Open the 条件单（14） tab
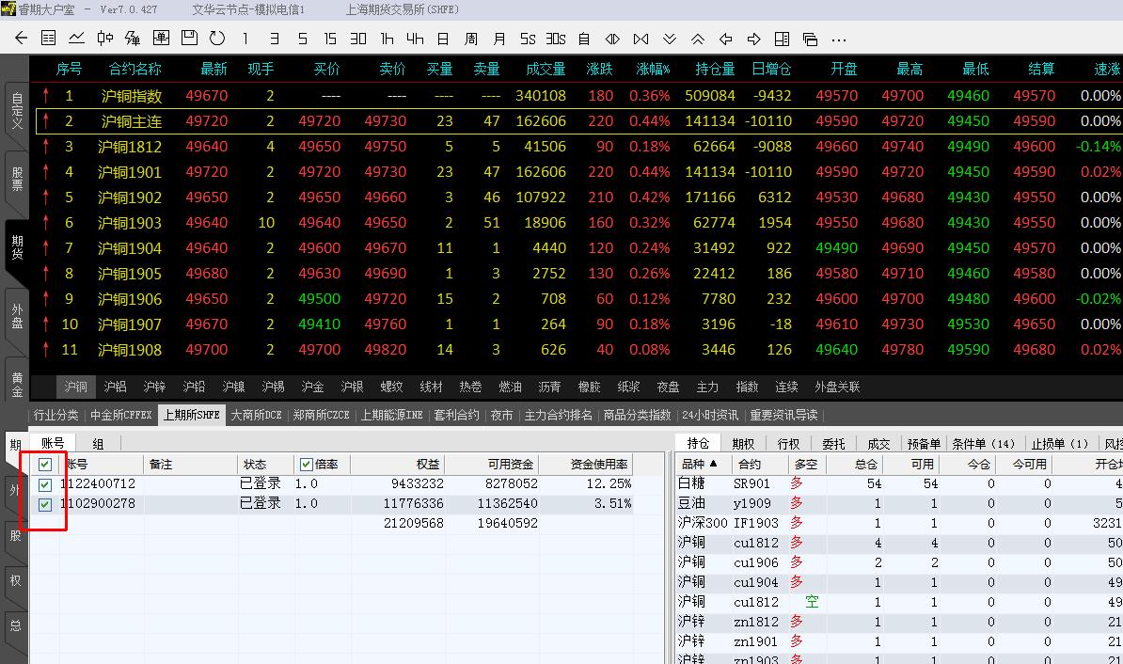 (984, 444)
